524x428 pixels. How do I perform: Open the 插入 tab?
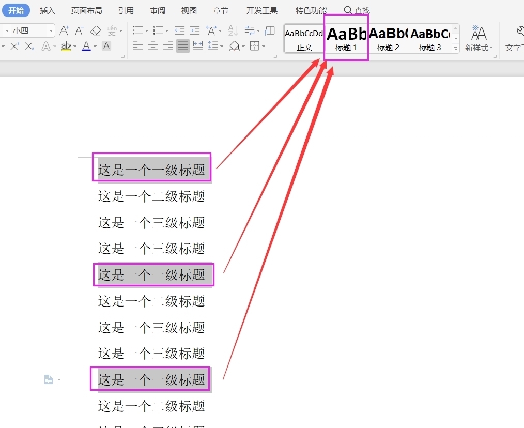pos(48,10)
